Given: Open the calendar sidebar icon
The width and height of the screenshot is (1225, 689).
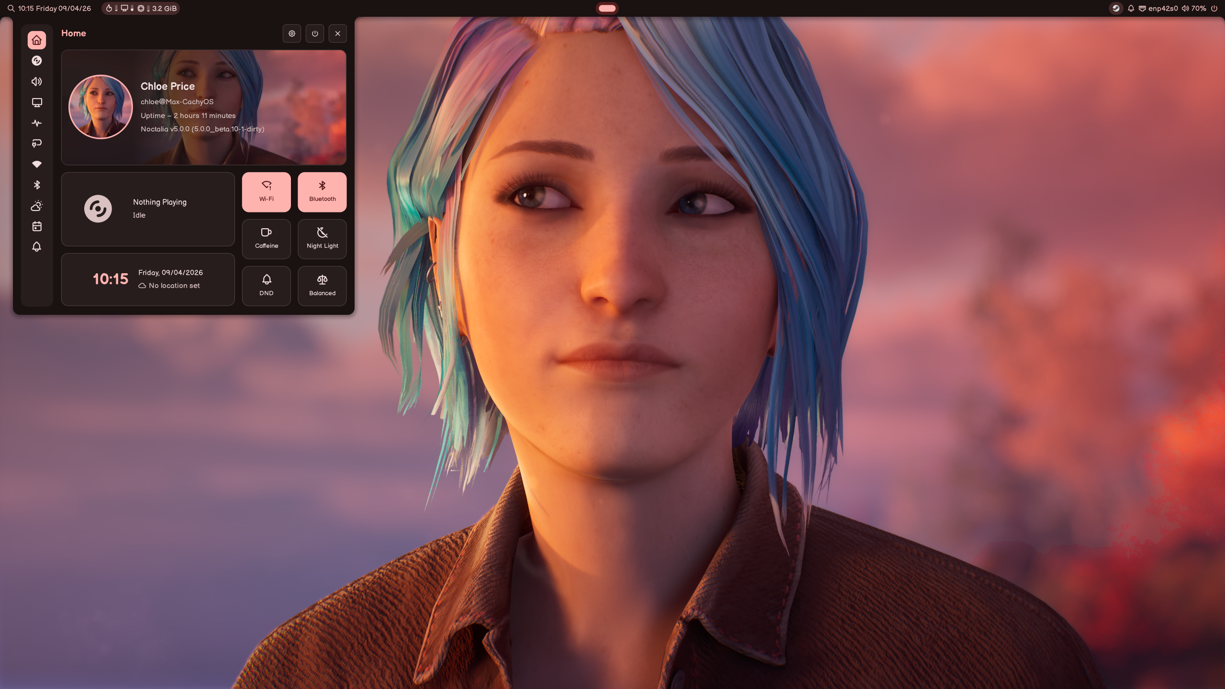Looking at the screenshot, I should (37, 226).
